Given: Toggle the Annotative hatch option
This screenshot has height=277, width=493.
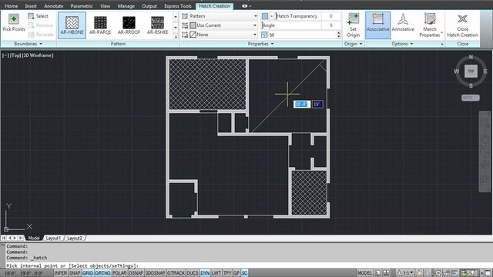Looking at the screenshot, I should [403, 23].
